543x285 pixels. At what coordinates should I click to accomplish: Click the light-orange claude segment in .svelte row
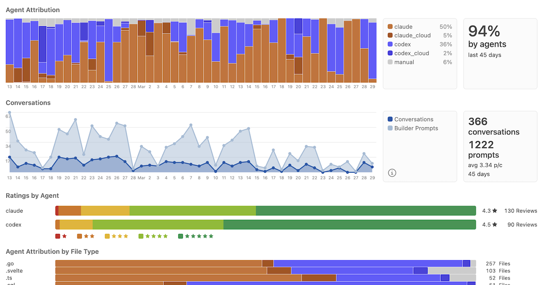pyautogui.click(x=161, y=271)
